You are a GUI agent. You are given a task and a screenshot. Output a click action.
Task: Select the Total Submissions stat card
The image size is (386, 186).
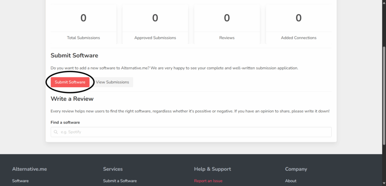[x=83, y=24]
